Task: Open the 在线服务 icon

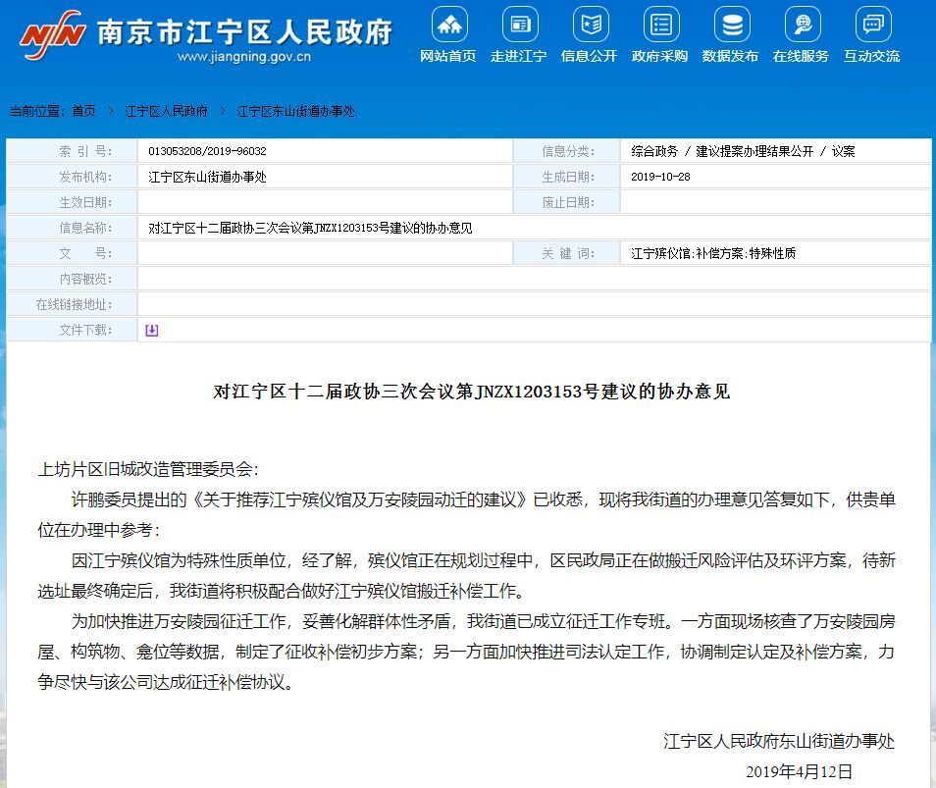Action: [803, 25]
